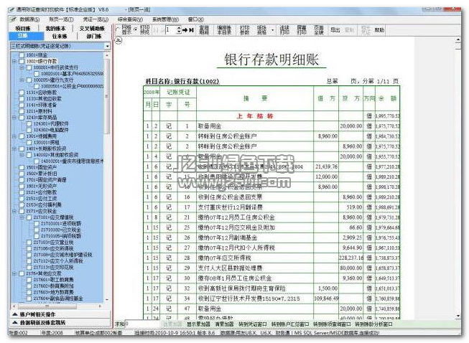Select the 收到辽宁世行技术开发费 ledger row
This screenshot has width=469, height=343.
click(x=271, y=299)
